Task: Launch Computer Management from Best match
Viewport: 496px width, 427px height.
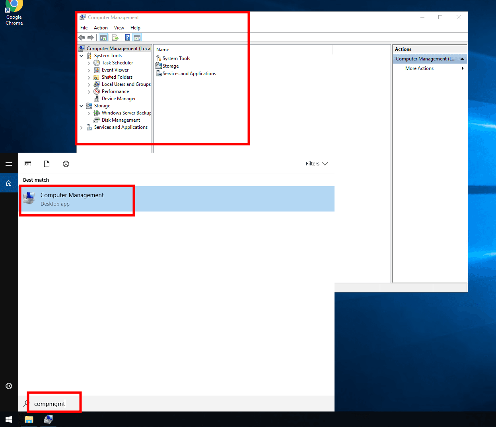Action: (x=72, y=199)
